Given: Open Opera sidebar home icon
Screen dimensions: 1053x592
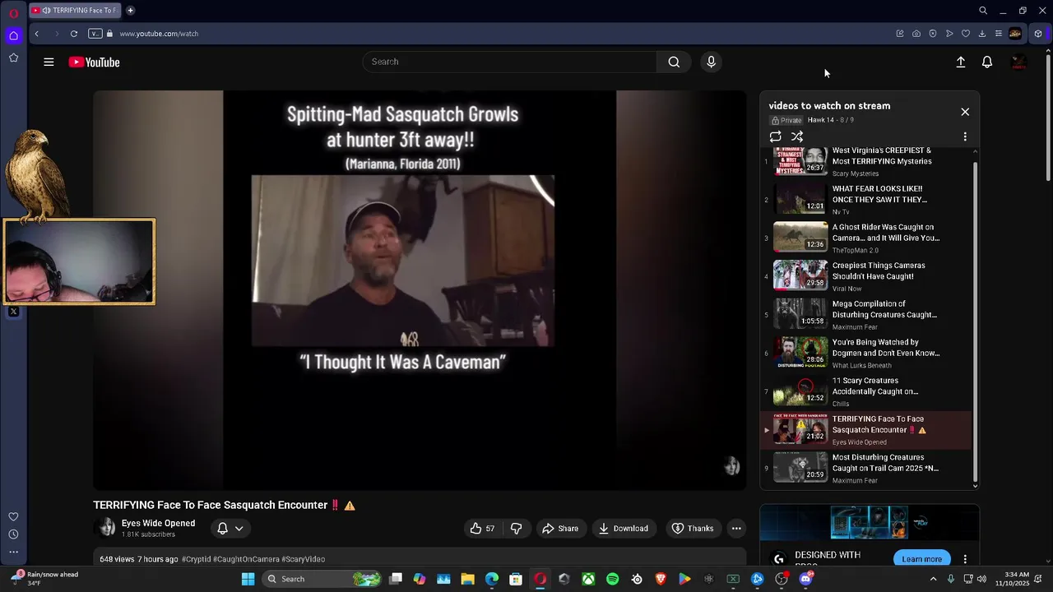Looking at the screenshot, I should tap(13, 35).
